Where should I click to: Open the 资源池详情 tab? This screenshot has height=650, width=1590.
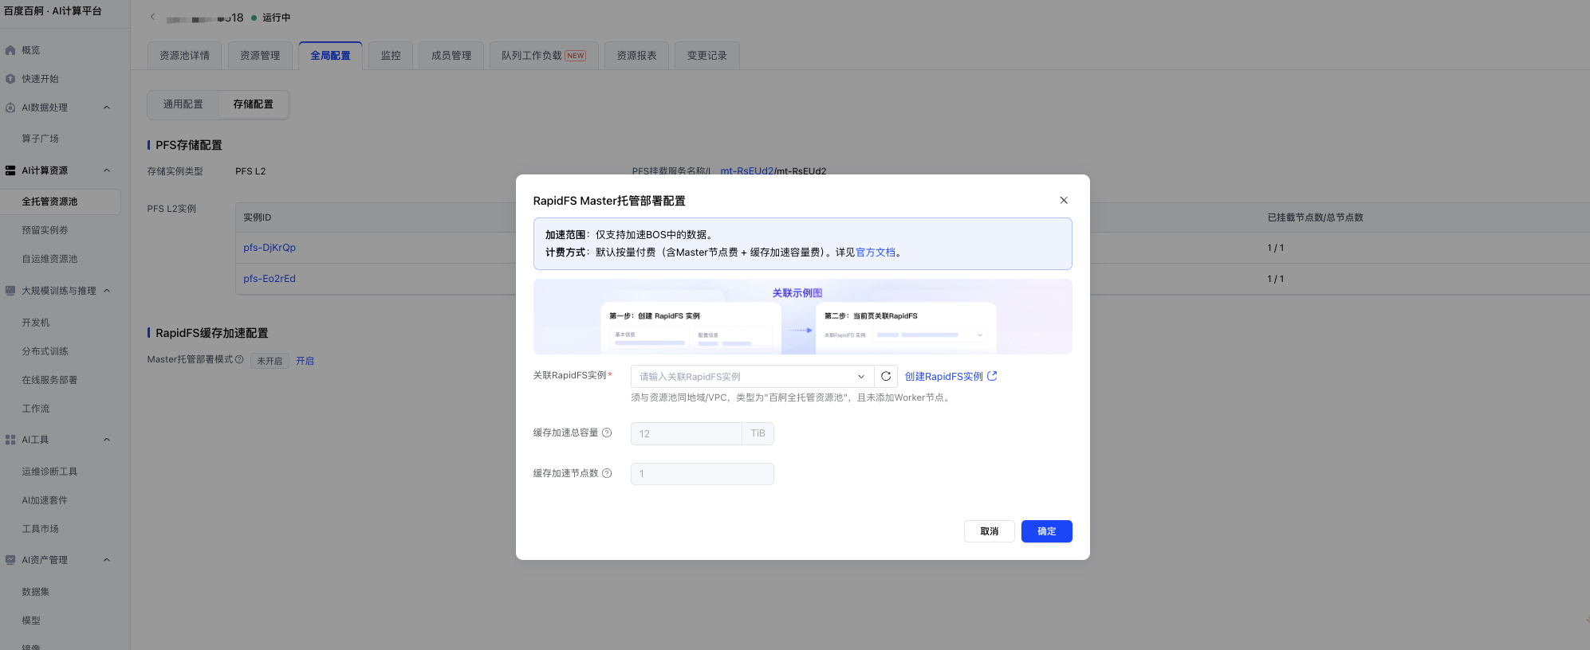(185, 56)
